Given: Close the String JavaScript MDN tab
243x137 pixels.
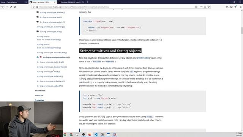Looking at the screenshot, I should pyautogui.click(x=55, y=2).
